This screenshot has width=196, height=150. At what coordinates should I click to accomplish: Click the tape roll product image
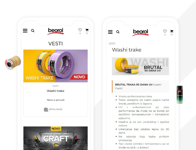tap(13, 63)
